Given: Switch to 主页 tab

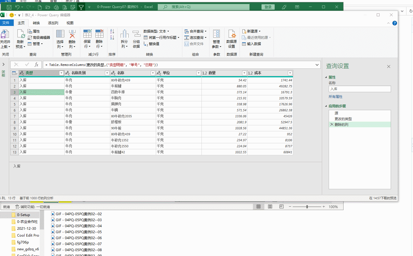Looking at the screenshot, I should [21, 23].
